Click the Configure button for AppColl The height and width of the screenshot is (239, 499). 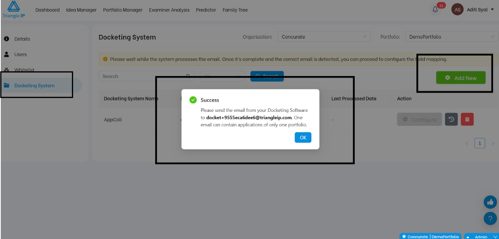(x=419, y=119)
